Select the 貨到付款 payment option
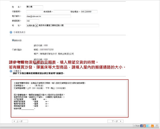 click(x=13, y=40)
